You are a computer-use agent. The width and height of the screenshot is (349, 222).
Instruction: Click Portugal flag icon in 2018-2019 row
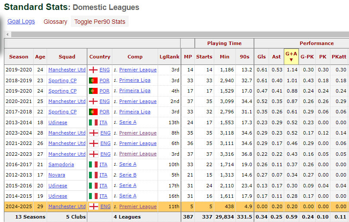tap(93, 80)
